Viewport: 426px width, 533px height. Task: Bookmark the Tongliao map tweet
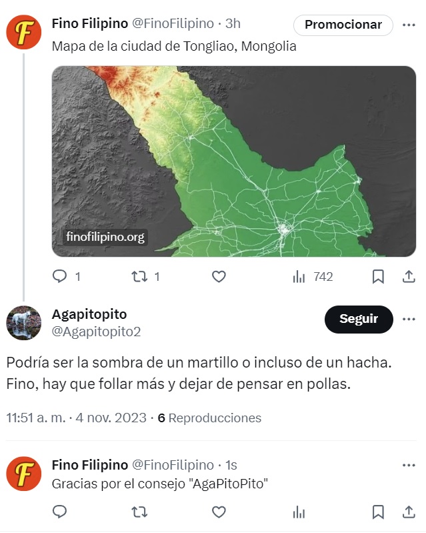tap(378, 276)
